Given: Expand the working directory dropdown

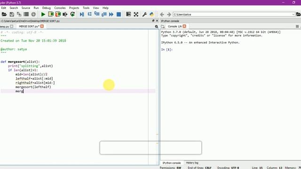Looking at the screenshot, I should pos(293,15).
